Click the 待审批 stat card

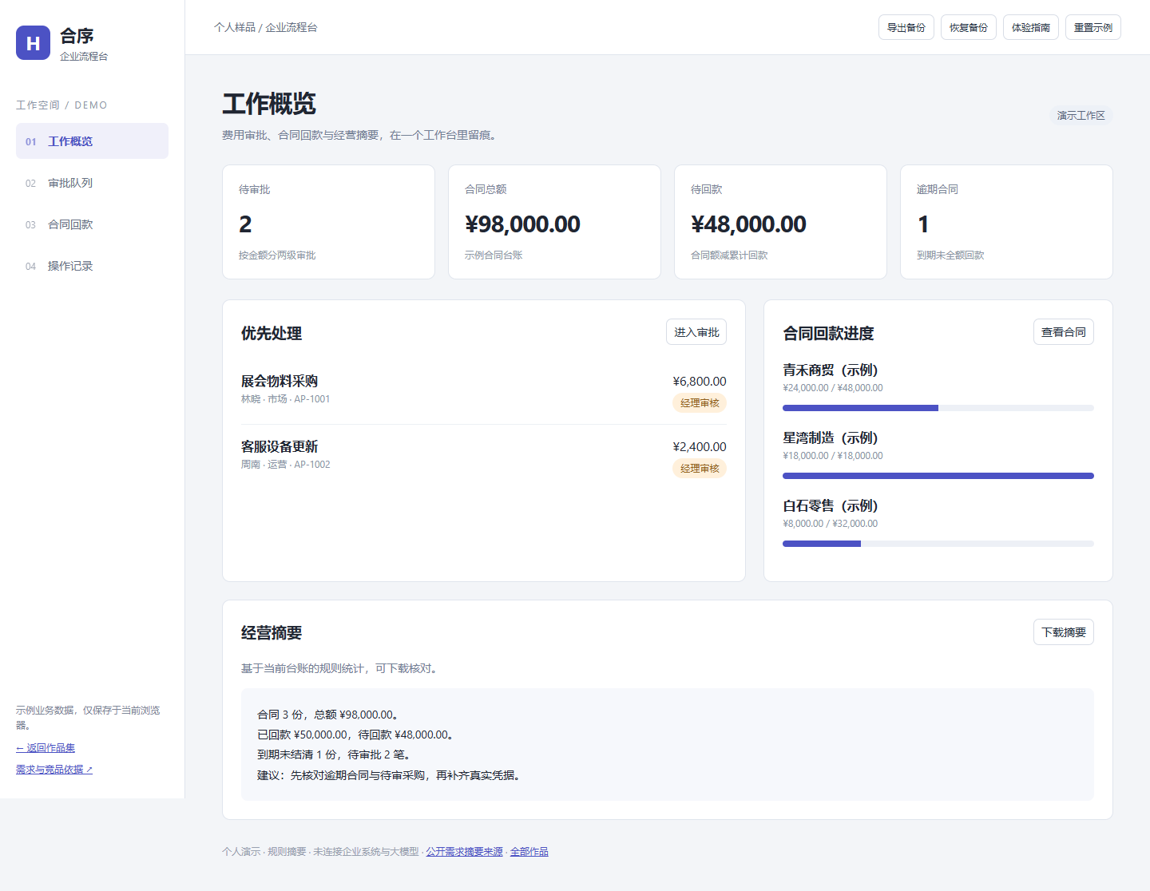[x=328, y=222]
